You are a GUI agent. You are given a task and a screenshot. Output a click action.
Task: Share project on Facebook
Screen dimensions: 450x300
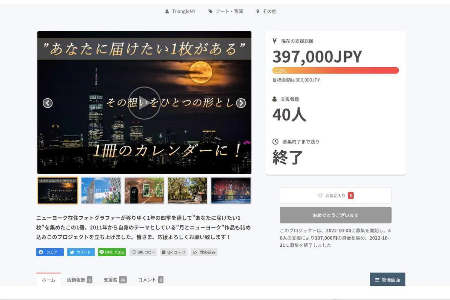[50, 252]
